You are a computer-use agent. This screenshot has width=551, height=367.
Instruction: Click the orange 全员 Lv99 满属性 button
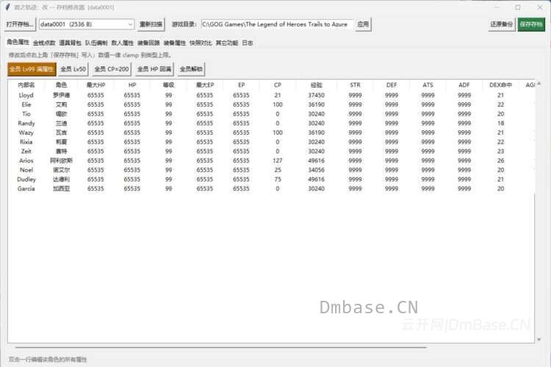click(32, 69)
